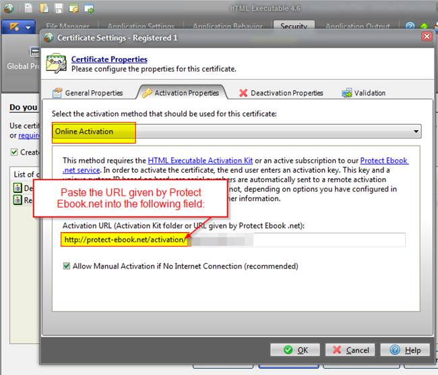Close the Certificate Settings dialog with the red X
The height and width of the screenshot is (375, 438).
[x=427, y=36]
